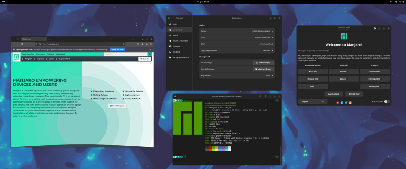This screenshot has width=406, height=169.
Task: Click the Supporters item on Manjaro website
Action: pos(65,59)
